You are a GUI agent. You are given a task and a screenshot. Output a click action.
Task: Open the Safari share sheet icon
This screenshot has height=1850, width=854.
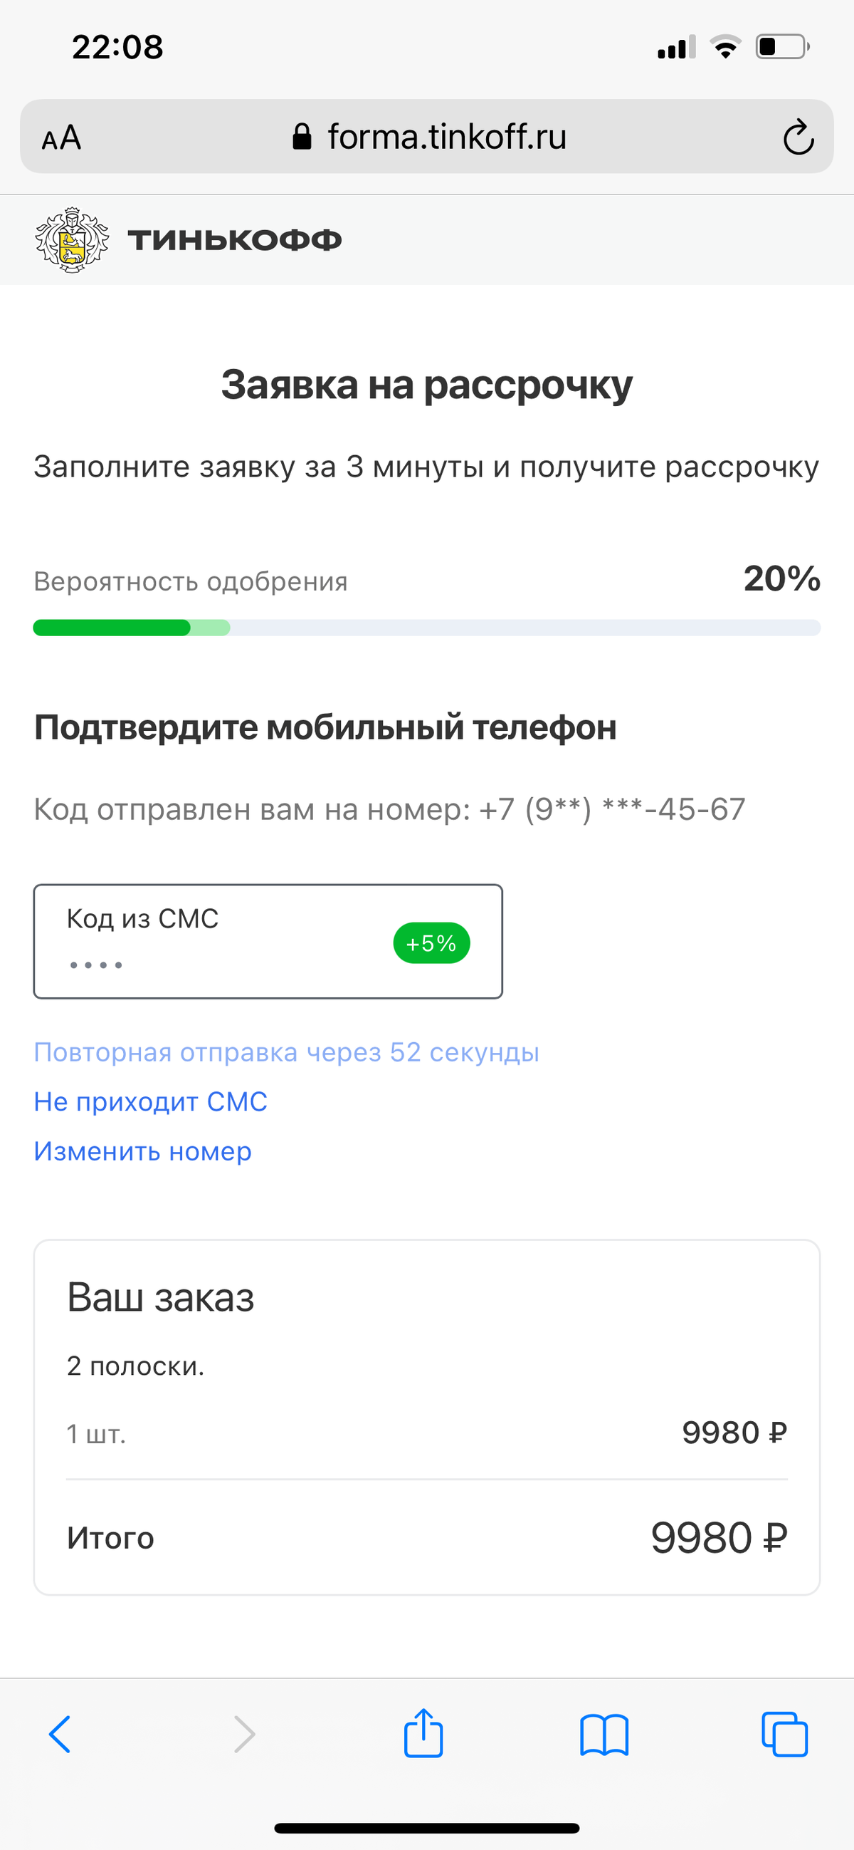click(x=423, y=1732)
